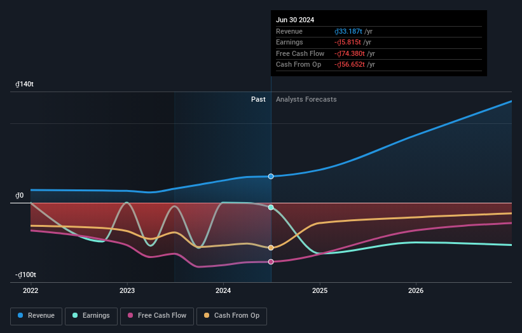This screenshot has height=333, width=522.
Task: Click the 2024 x-axis label
Action: 223,290
